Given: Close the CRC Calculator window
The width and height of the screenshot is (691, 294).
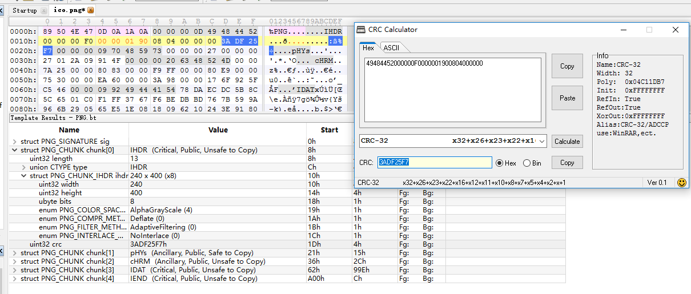Looking at the screenshot, I should tap(676, 30).
